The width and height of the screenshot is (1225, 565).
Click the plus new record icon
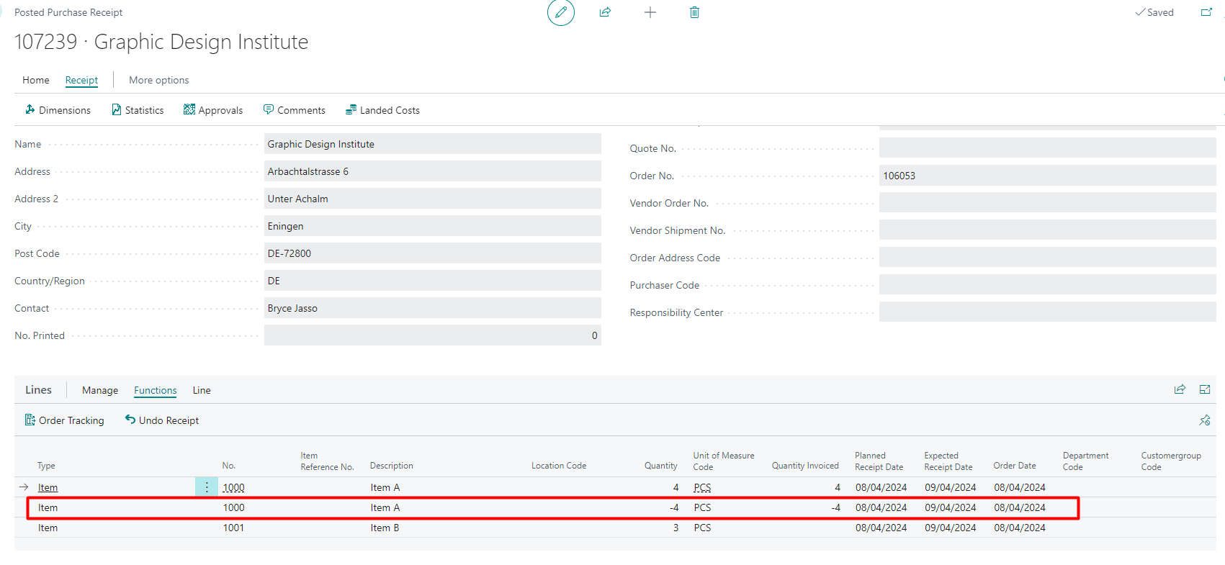(650, 12)
